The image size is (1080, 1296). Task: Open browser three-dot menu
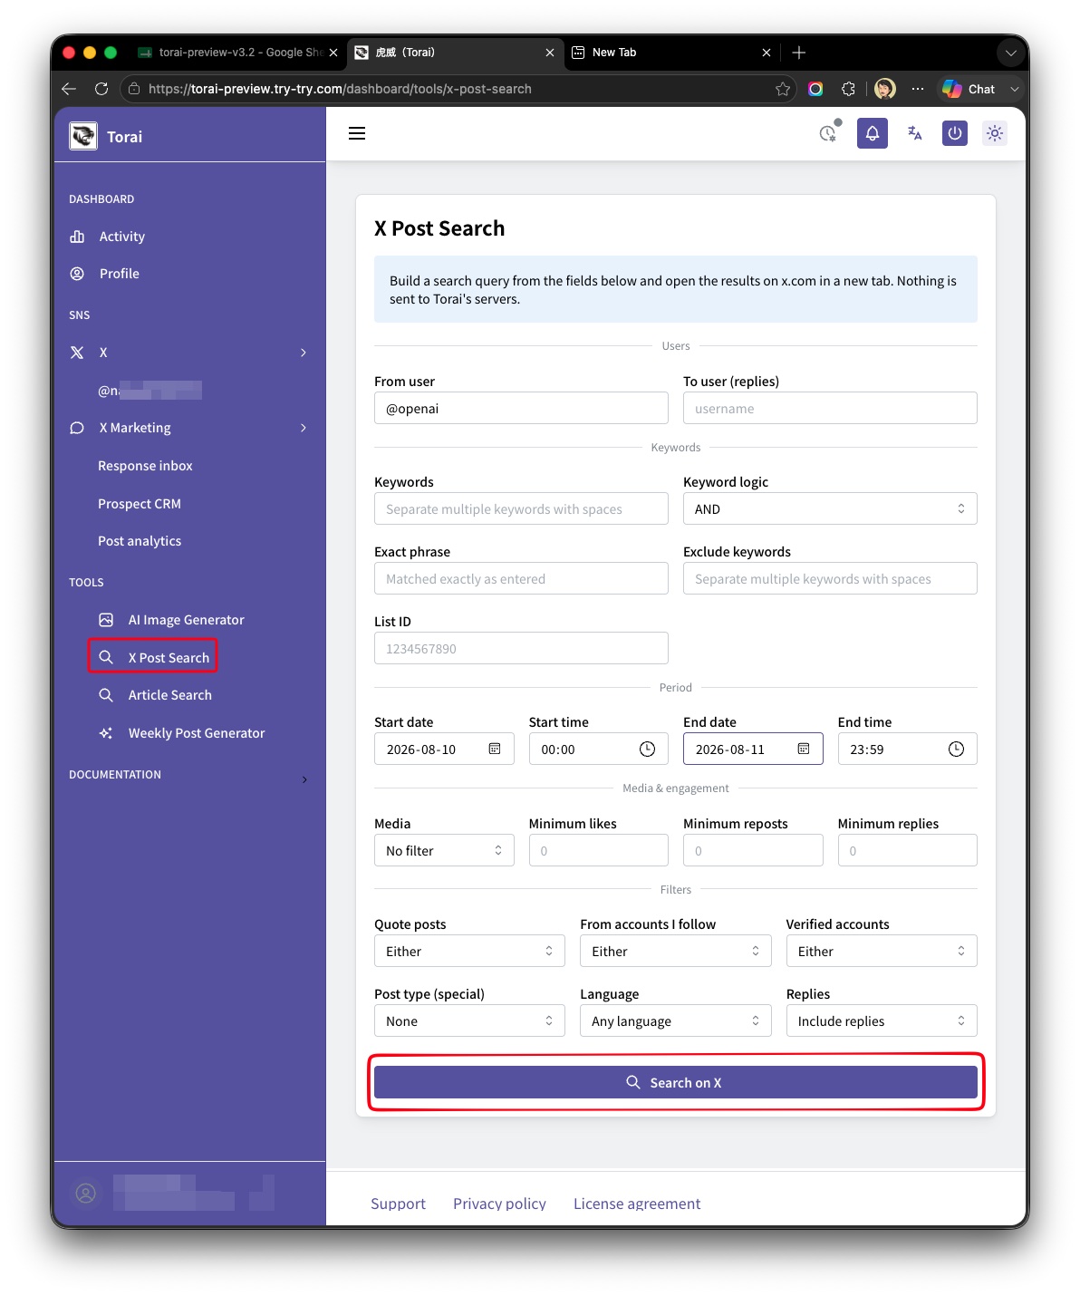918,89
